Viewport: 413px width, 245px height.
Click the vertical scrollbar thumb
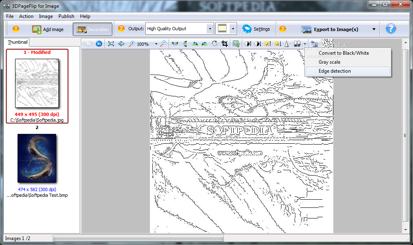pos(406,135)
